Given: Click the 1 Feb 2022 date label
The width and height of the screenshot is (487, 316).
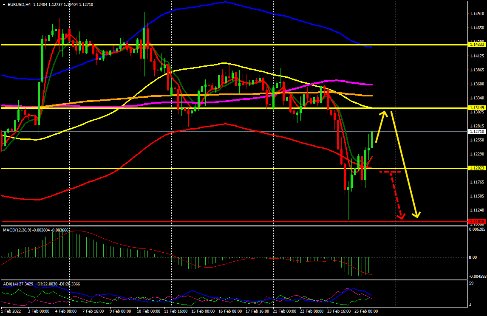Looking at the screenshot, I should 11,311.
